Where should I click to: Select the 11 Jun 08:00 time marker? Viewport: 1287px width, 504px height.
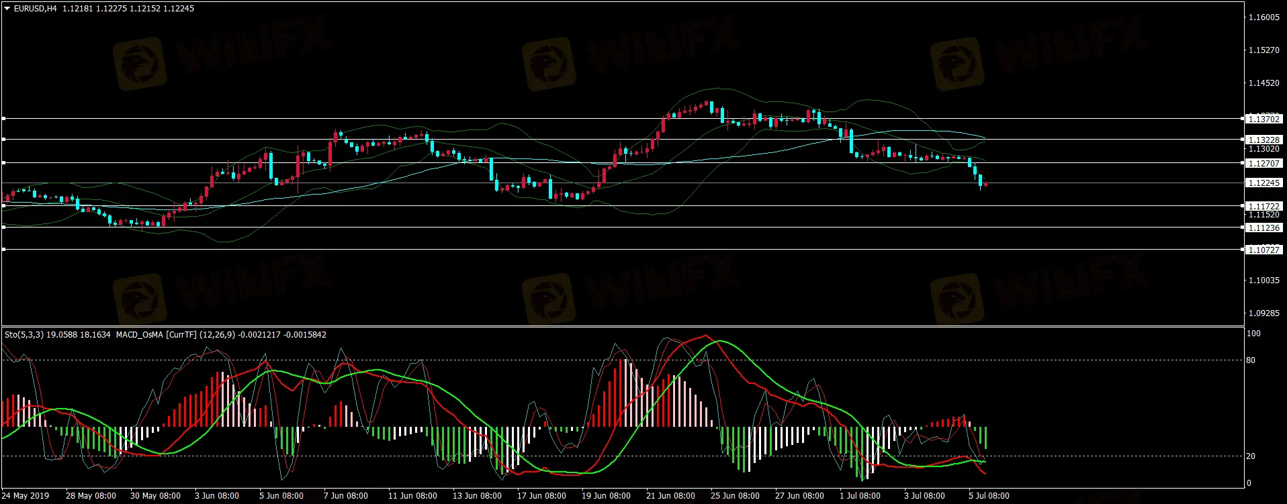click(412, 496)
